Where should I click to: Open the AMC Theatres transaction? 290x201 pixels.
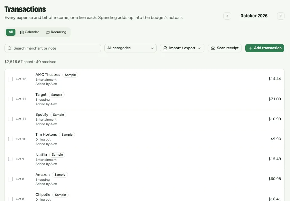[x=48, y=75]
